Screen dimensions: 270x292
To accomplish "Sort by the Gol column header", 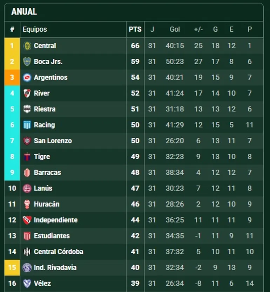I will point(175,30).
